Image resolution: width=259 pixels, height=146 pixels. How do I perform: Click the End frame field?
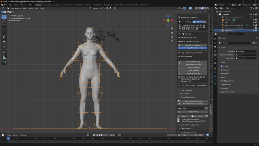point(198,135)
